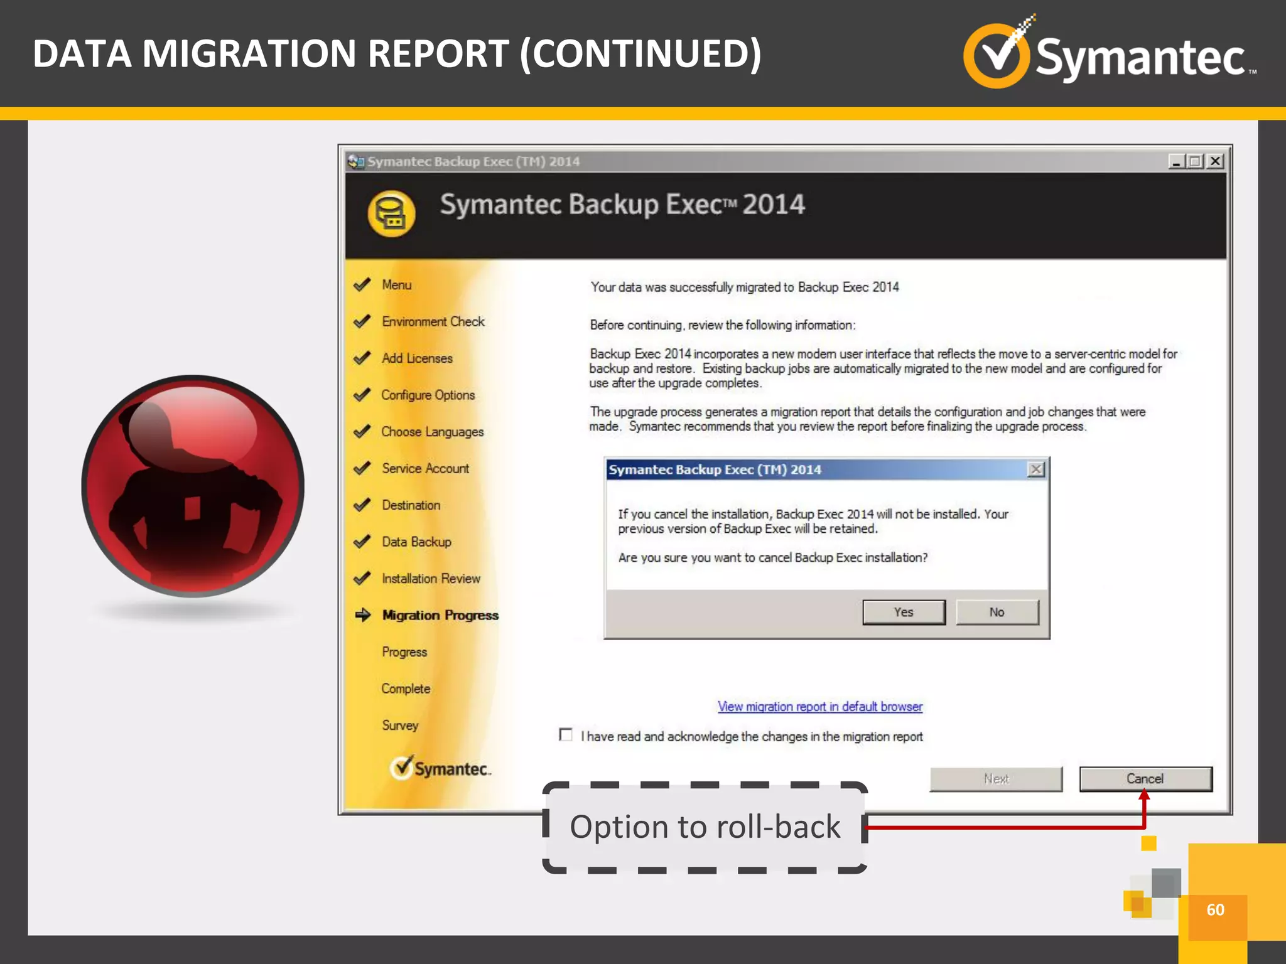Close the Backup Exec installer window
Screen dimensions: 1286x964
pyautogui.click(x=1216, y=161)
